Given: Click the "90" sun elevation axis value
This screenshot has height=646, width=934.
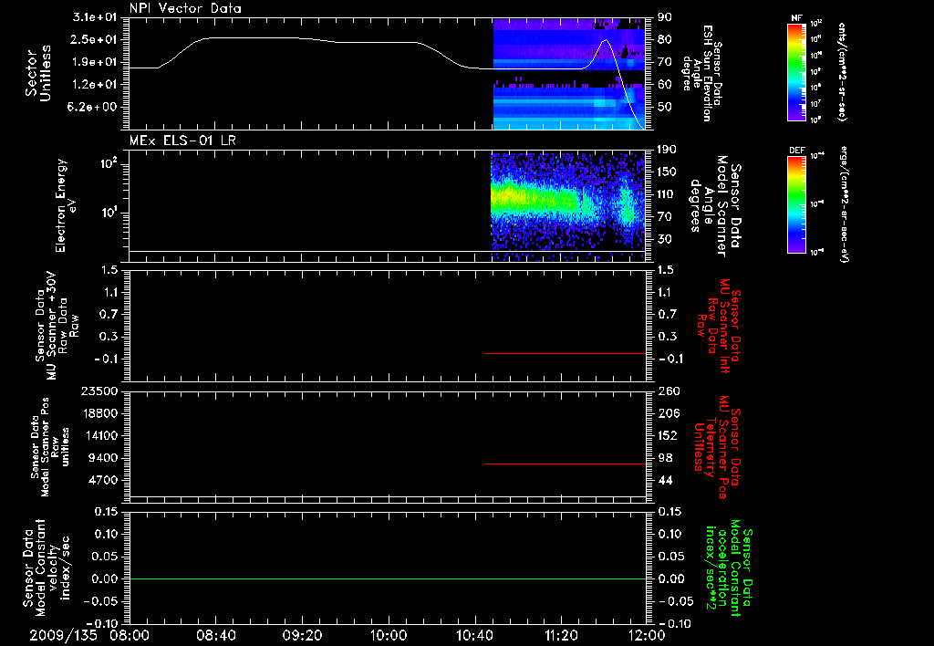Looking at the screenshot, I should point(665,17).
